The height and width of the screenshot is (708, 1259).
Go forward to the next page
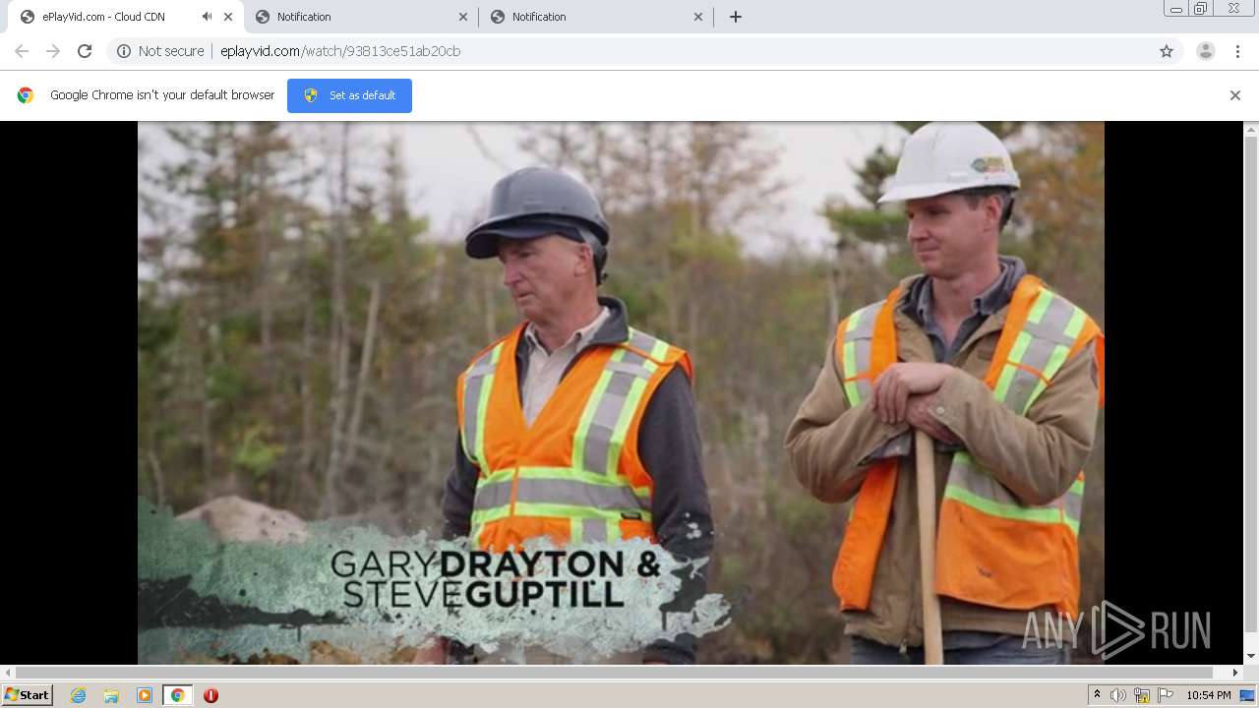(53, 51)
